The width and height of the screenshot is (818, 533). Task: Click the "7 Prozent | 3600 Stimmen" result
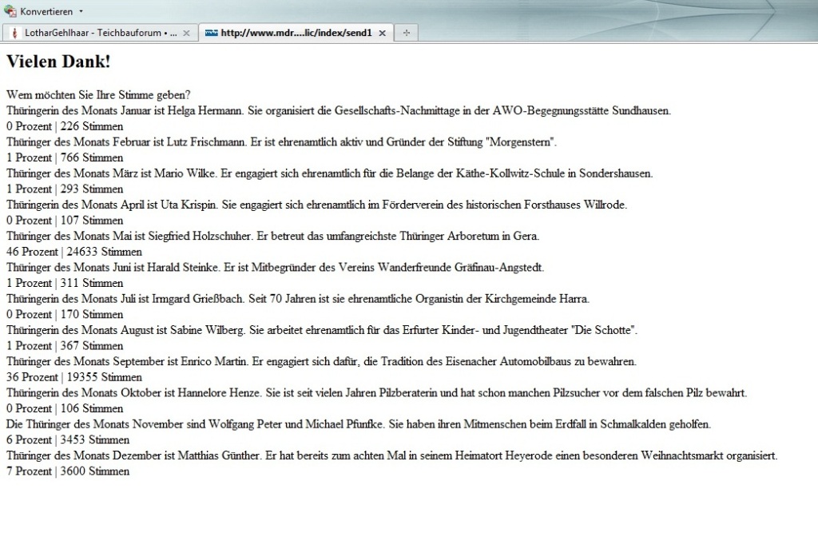tap(67, 471)
